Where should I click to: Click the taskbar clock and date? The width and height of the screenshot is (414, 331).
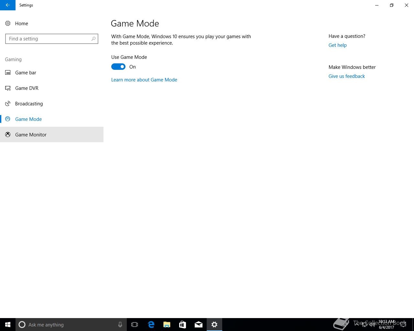point(387,325)
